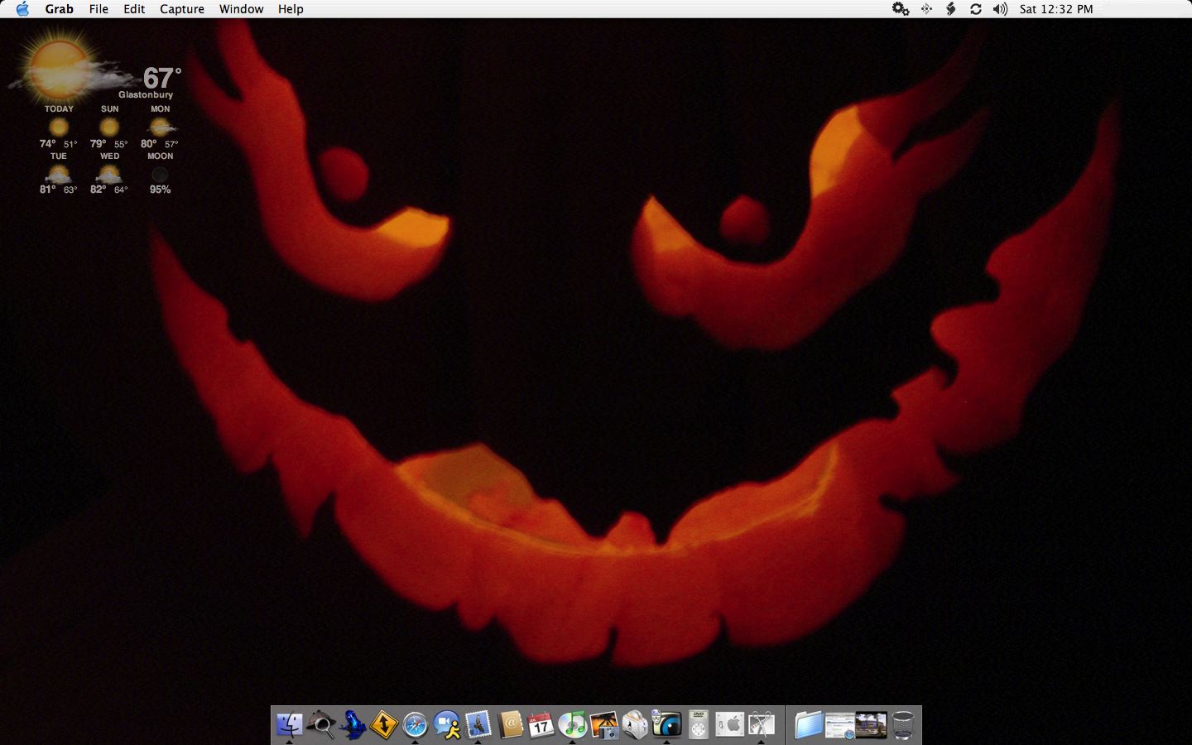Open iPhoto from the Dock
The height and width of the screenshot is (745, 1192).
tap(605, 725)
